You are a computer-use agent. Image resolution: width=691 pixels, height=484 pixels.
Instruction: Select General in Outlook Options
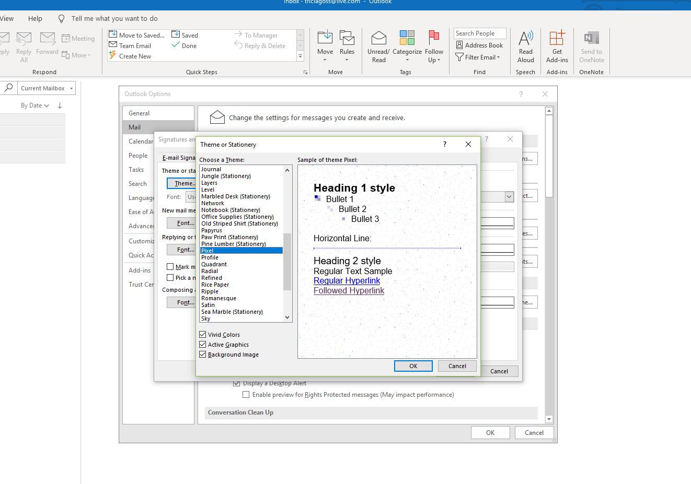point(158,113)
